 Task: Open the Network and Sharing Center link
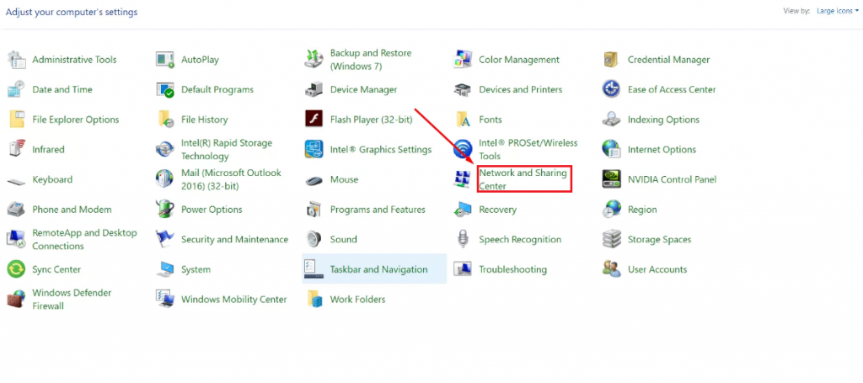523,179
